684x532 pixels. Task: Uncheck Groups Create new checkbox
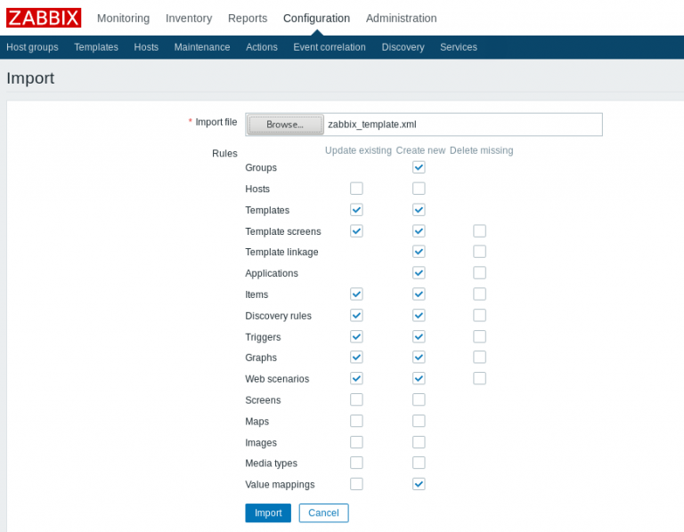tap(419, 167)
